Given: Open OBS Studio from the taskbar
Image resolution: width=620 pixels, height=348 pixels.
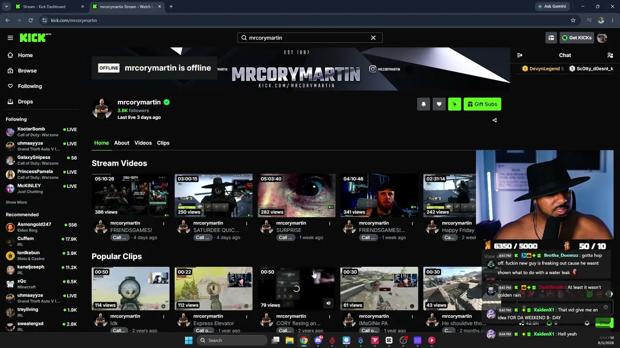Looking at the screenshot, I should point(403,340).
